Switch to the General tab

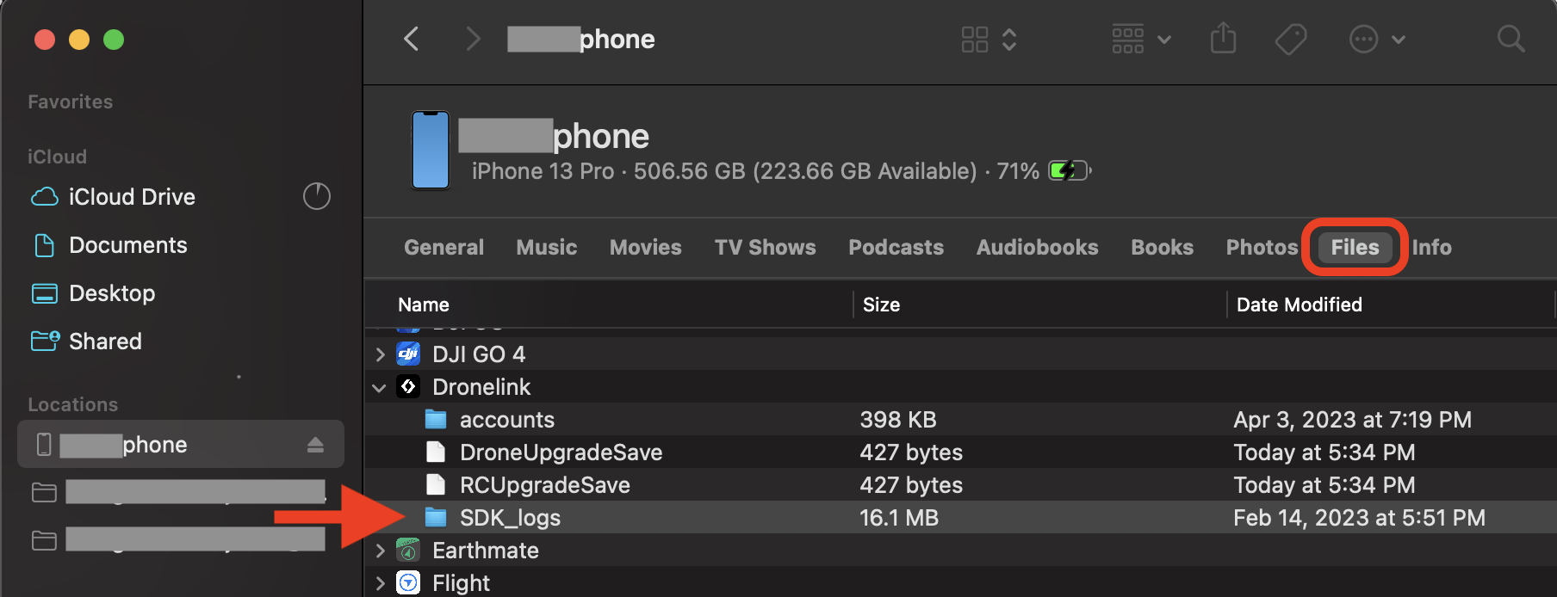coord(444,248)
